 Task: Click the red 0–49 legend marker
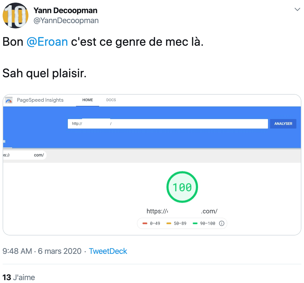(x=145, y=223)
